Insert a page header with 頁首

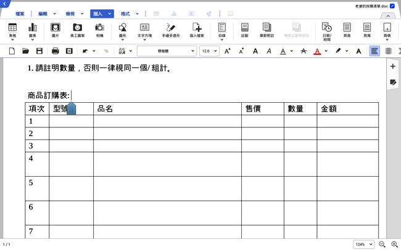pos(347,30)
